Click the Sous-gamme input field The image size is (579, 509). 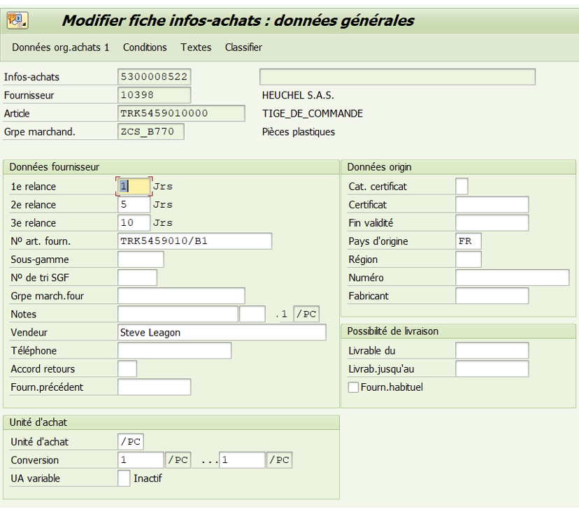[141, 259]
